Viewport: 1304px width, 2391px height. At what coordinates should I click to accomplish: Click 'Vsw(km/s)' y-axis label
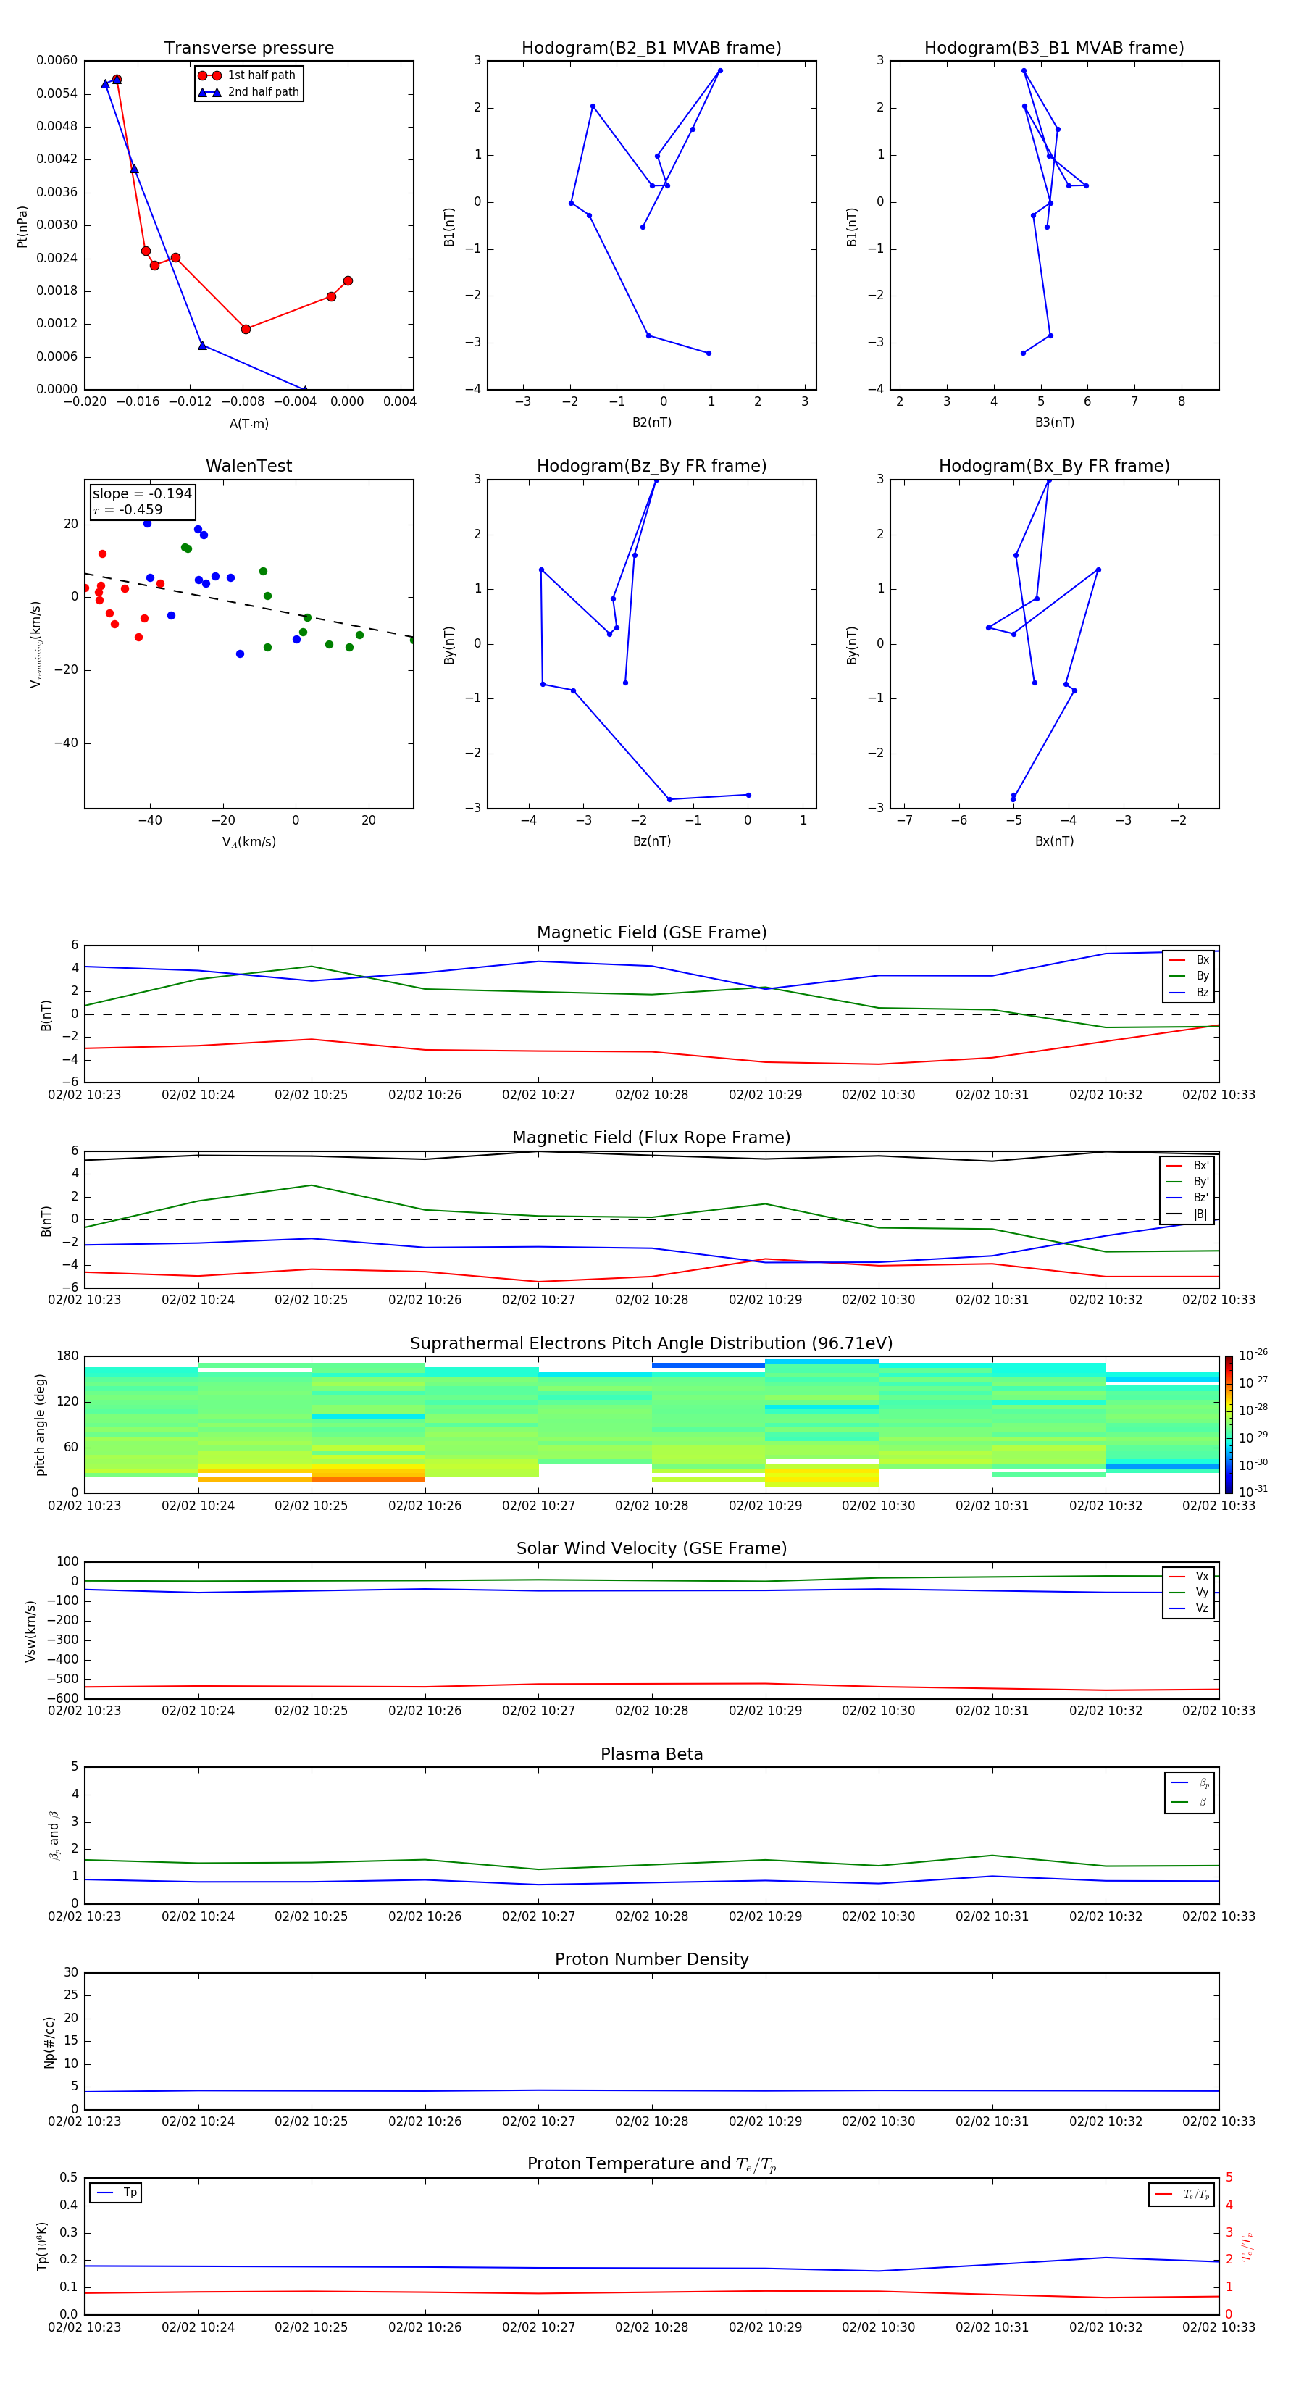pos(30,1630)
